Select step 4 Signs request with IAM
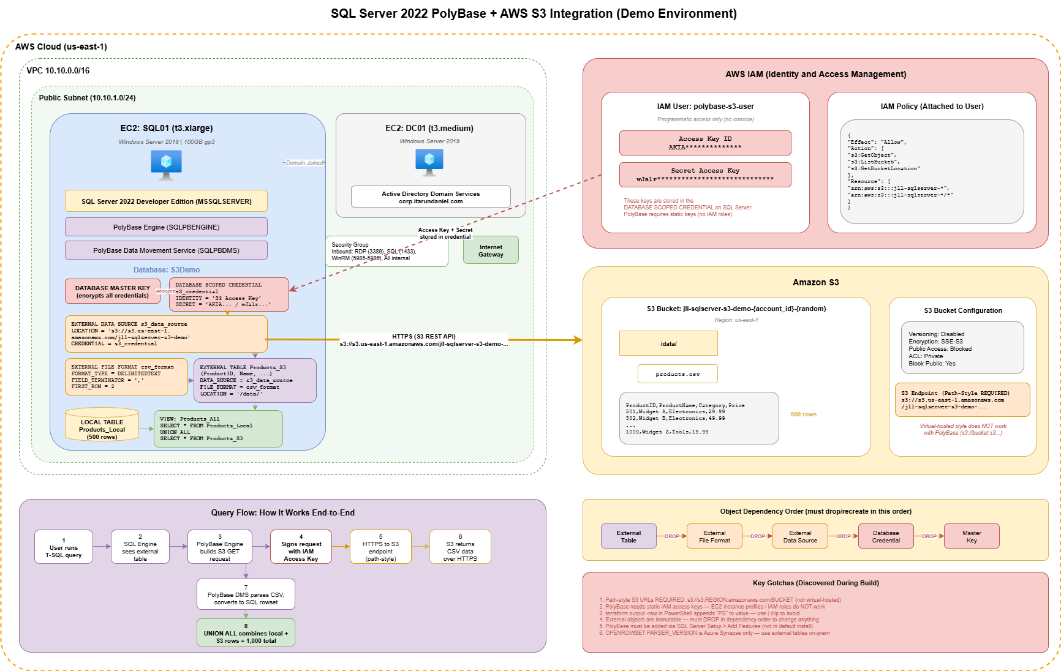This screenshot has width=1061, height=671. [301, 547]
